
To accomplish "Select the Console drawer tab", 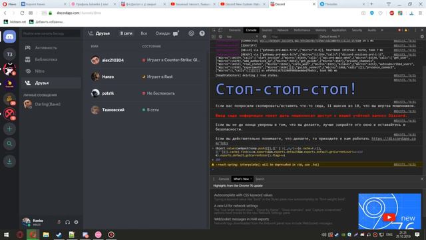I will click(x=224, y=179).
